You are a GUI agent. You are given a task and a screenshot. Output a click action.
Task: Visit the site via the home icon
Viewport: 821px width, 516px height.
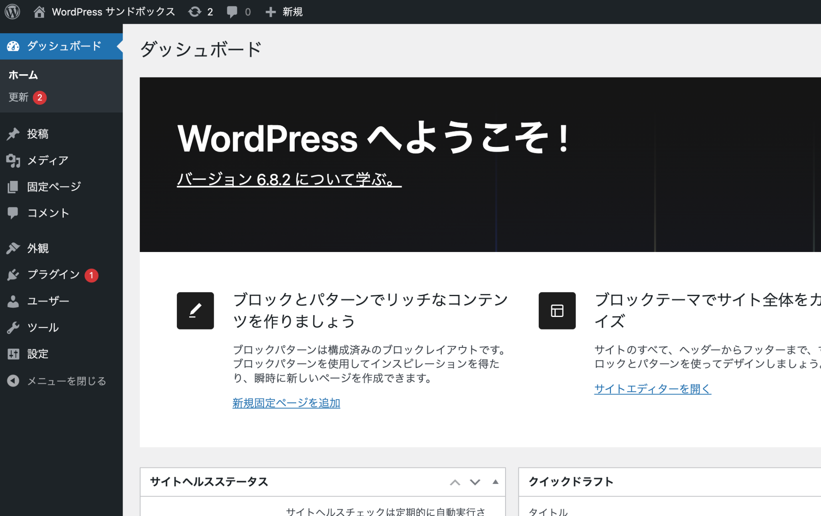click(39, 12)
